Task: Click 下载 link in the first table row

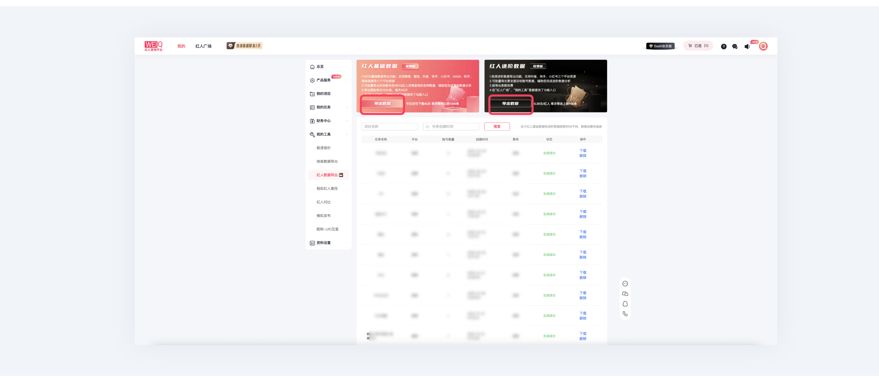Action: click(583, 151)
